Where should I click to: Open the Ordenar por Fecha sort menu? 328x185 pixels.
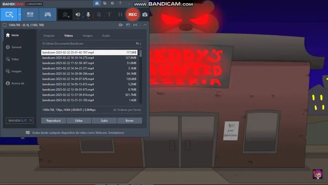point(127,110)
